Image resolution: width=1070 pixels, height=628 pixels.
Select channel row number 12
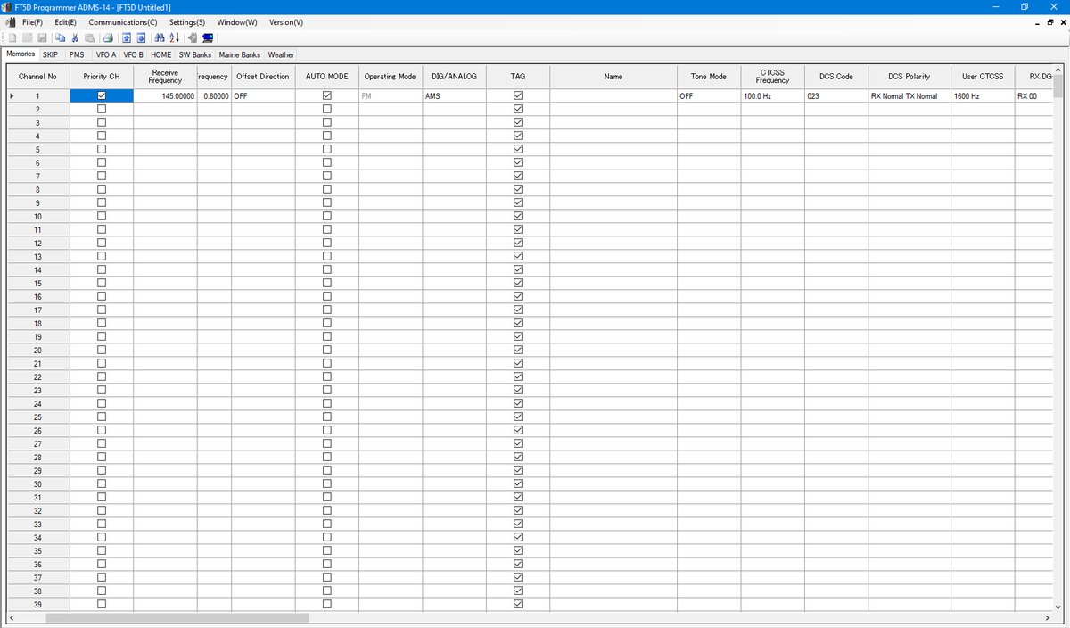pyautogui.click(x=37, y=243)
